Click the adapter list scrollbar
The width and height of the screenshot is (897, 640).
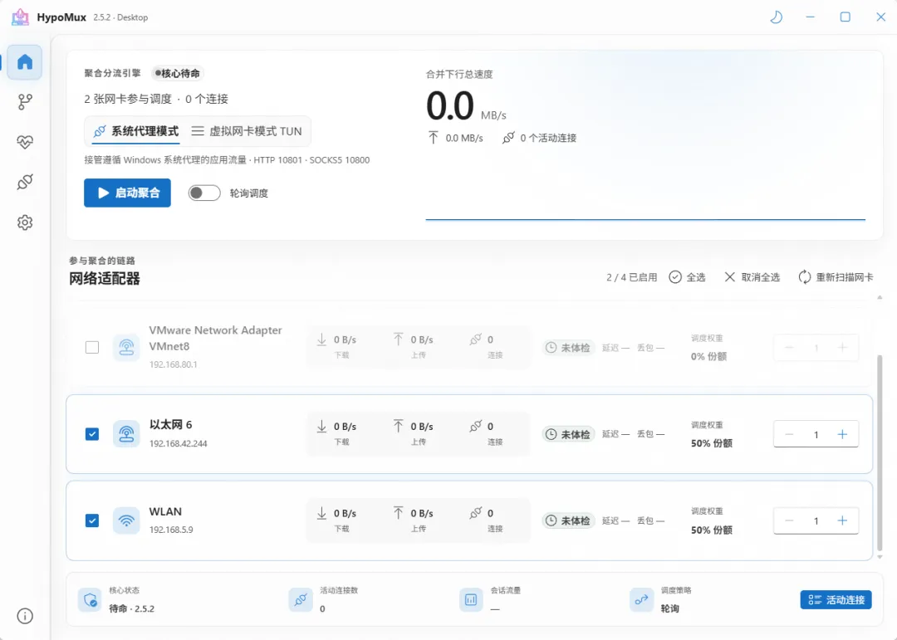pos(880,452)
